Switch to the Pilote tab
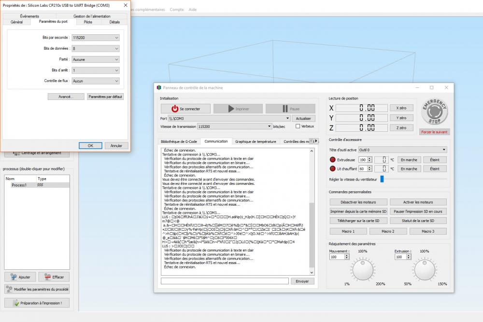The image size is (483, 322). pyautogui.click(x=88, y=22)
